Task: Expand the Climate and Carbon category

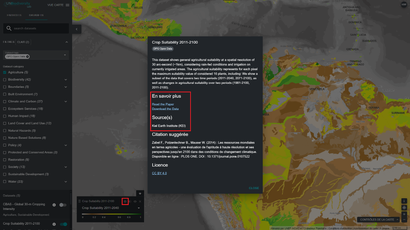Action: tap(66, 101)
